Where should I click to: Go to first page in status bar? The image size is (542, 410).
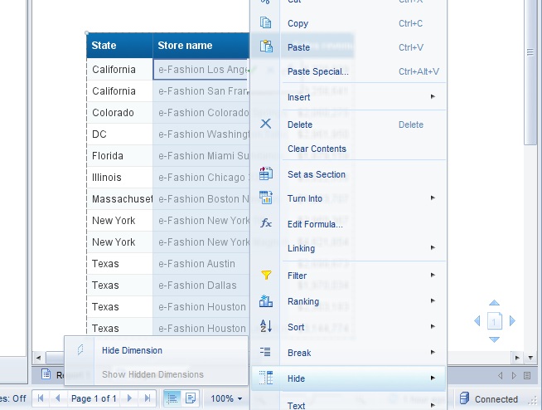41,398
